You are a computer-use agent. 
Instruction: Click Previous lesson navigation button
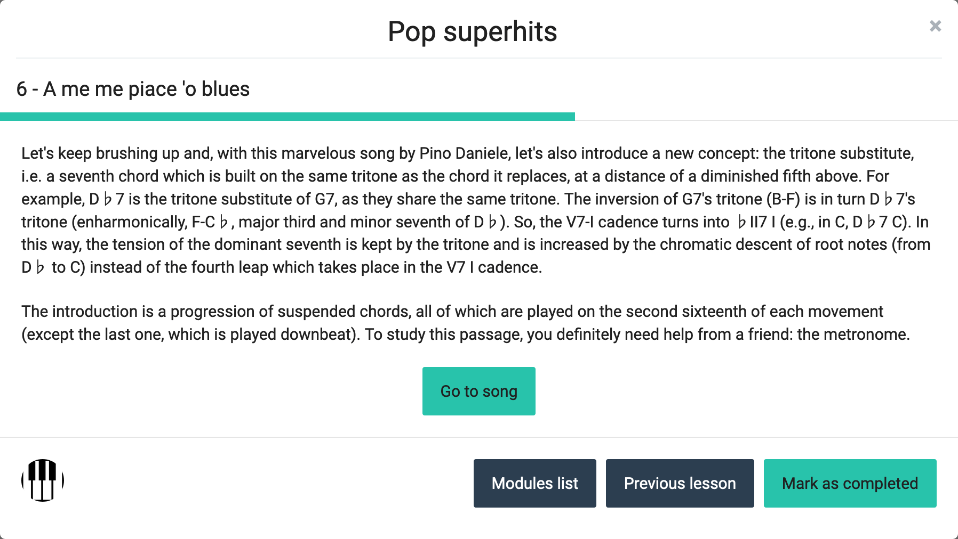pyautogui.click(x=679, y=483)
